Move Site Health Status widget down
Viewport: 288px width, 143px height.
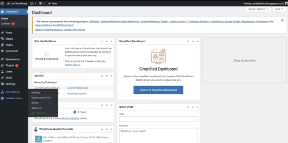[x=107, y=41]
